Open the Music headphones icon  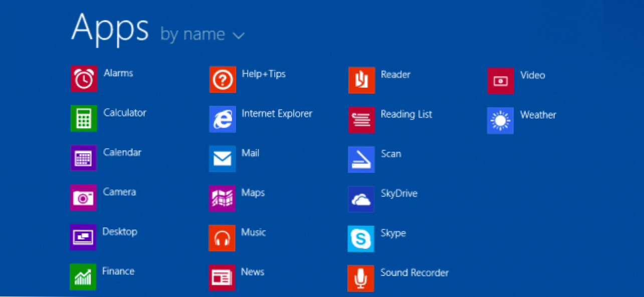pyautogui.click(x=222, y=238)
